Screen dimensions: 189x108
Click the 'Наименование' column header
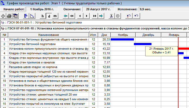(49, 35)
